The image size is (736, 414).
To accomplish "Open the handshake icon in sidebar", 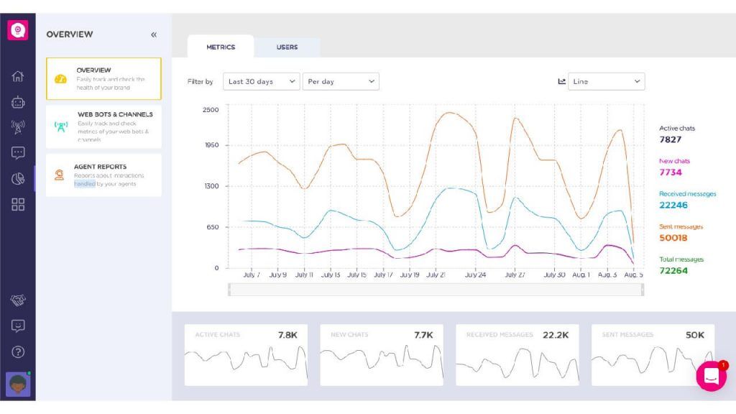I will click(18, 300).
